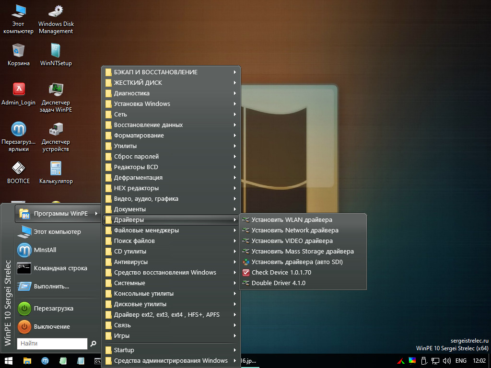Screen dimensions: 491x368
Task: Expand the Сеть submenu arrow
Action: (x=234, y=115)
